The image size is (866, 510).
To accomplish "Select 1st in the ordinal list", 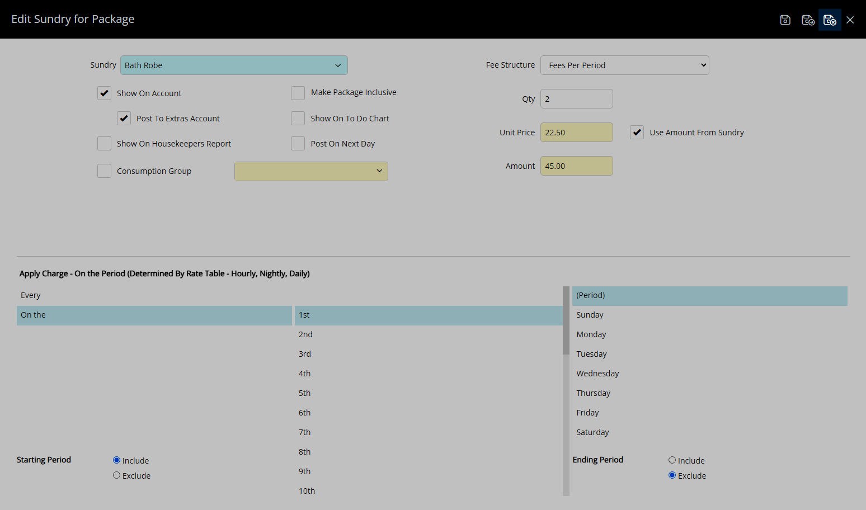I will [429, 315].
